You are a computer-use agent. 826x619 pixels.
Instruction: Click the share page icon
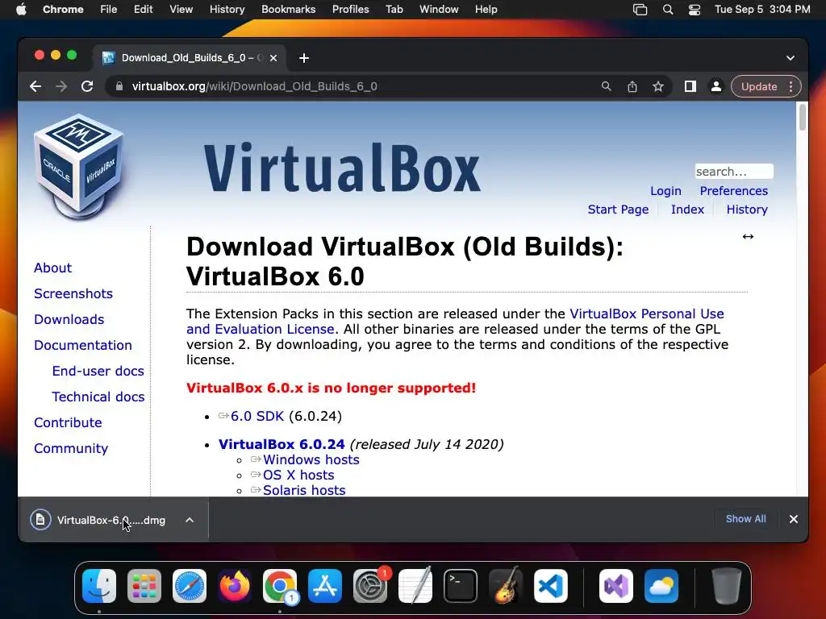pos(632,86)
